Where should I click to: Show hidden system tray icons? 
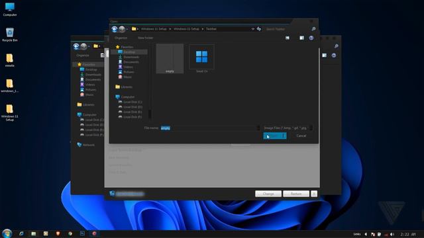coord(366,234)
